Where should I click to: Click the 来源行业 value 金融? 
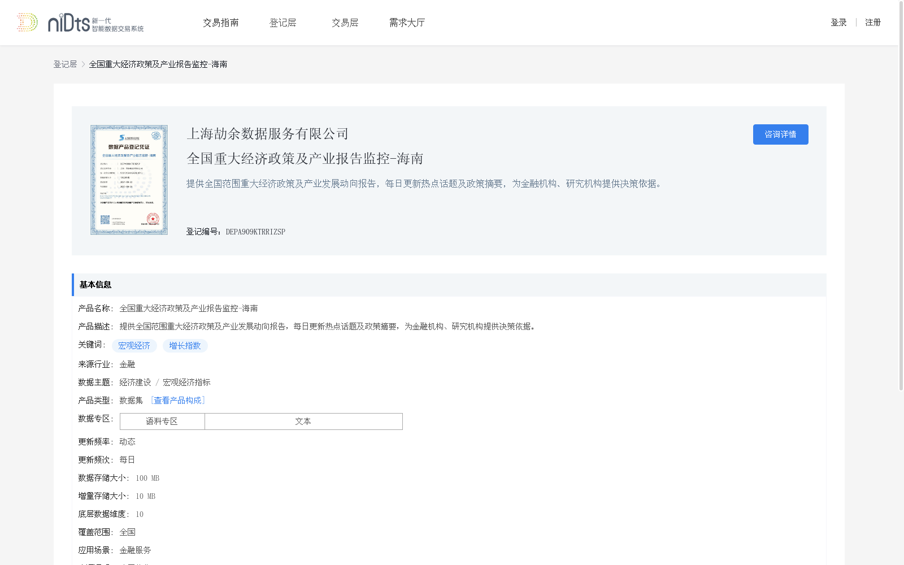tap(127, 364)
